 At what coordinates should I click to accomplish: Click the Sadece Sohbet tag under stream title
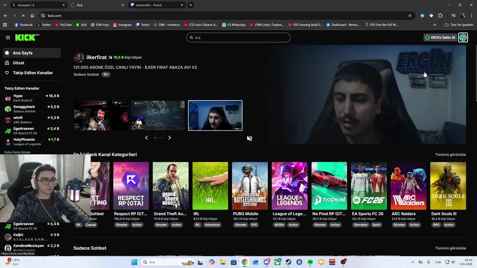point(86,74)
